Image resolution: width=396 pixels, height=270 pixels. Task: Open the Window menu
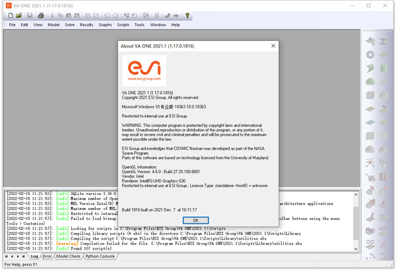click(x=158, y=25)
